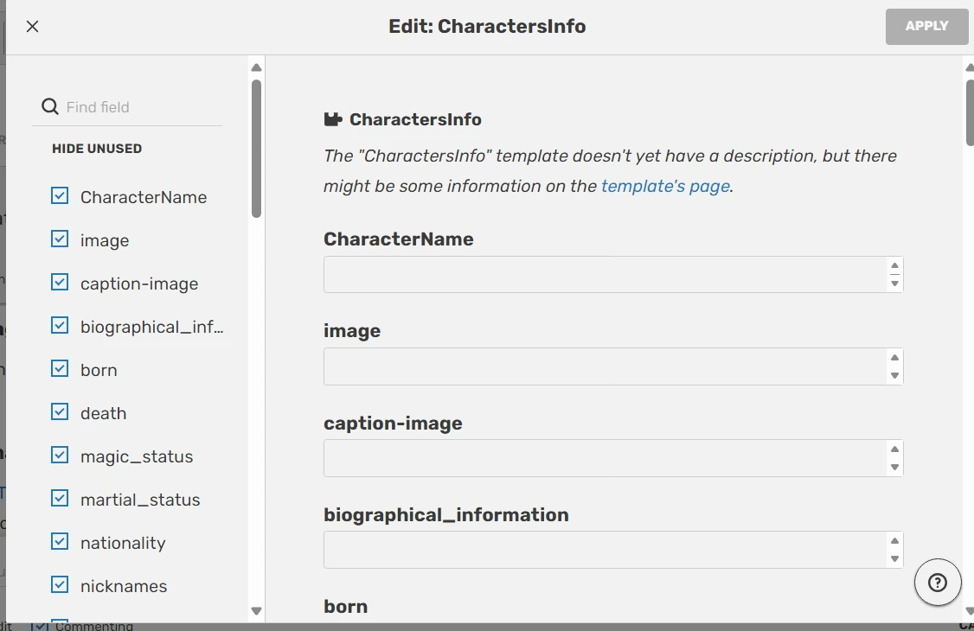Uncheck the caption-image field checkbox
The image size is (974, 631).
point(60,282)
